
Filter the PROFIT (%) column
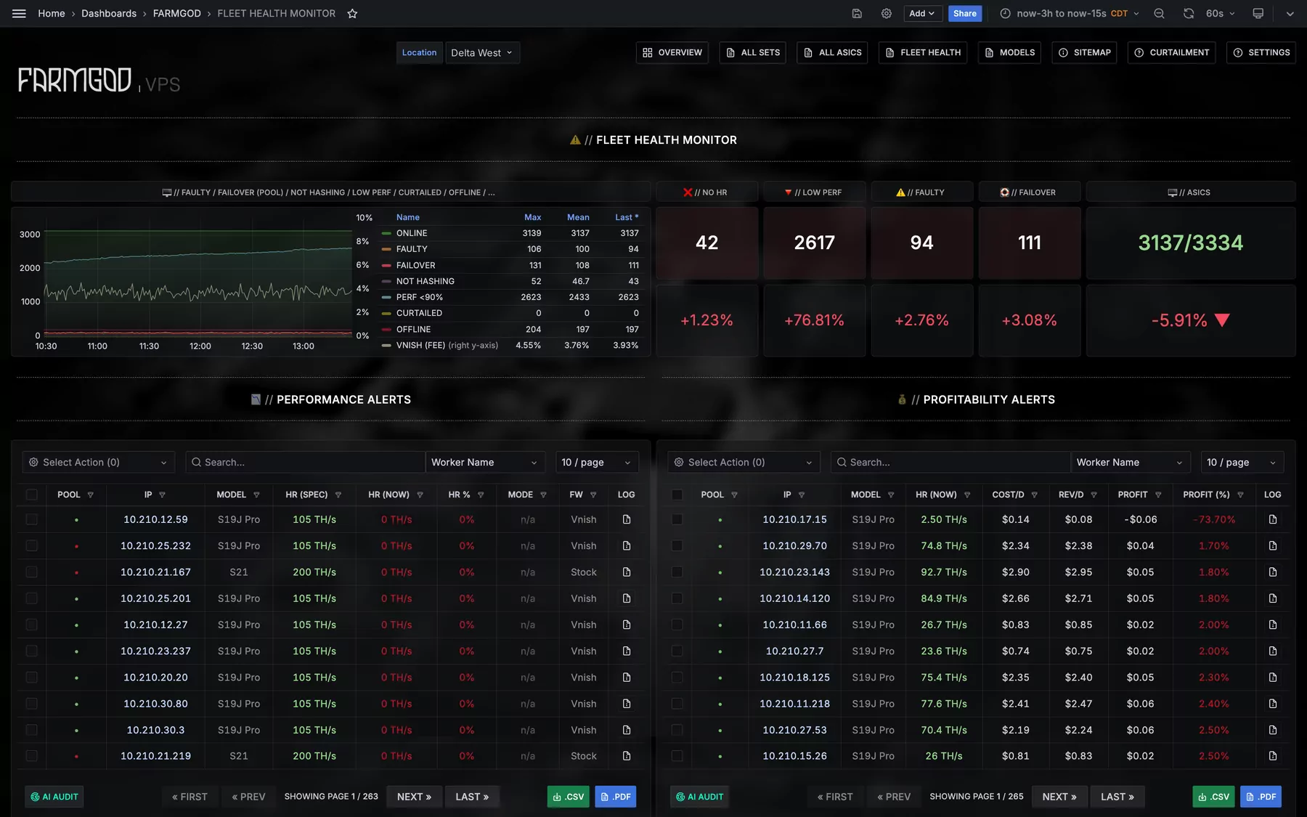[x=1240, y=495]
